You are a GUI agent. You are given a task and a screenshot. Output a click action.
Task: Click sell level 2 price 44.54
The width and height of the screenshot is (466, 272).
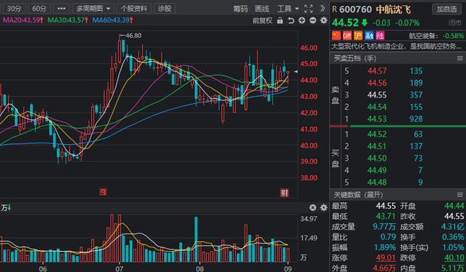(x=377, y=107)
